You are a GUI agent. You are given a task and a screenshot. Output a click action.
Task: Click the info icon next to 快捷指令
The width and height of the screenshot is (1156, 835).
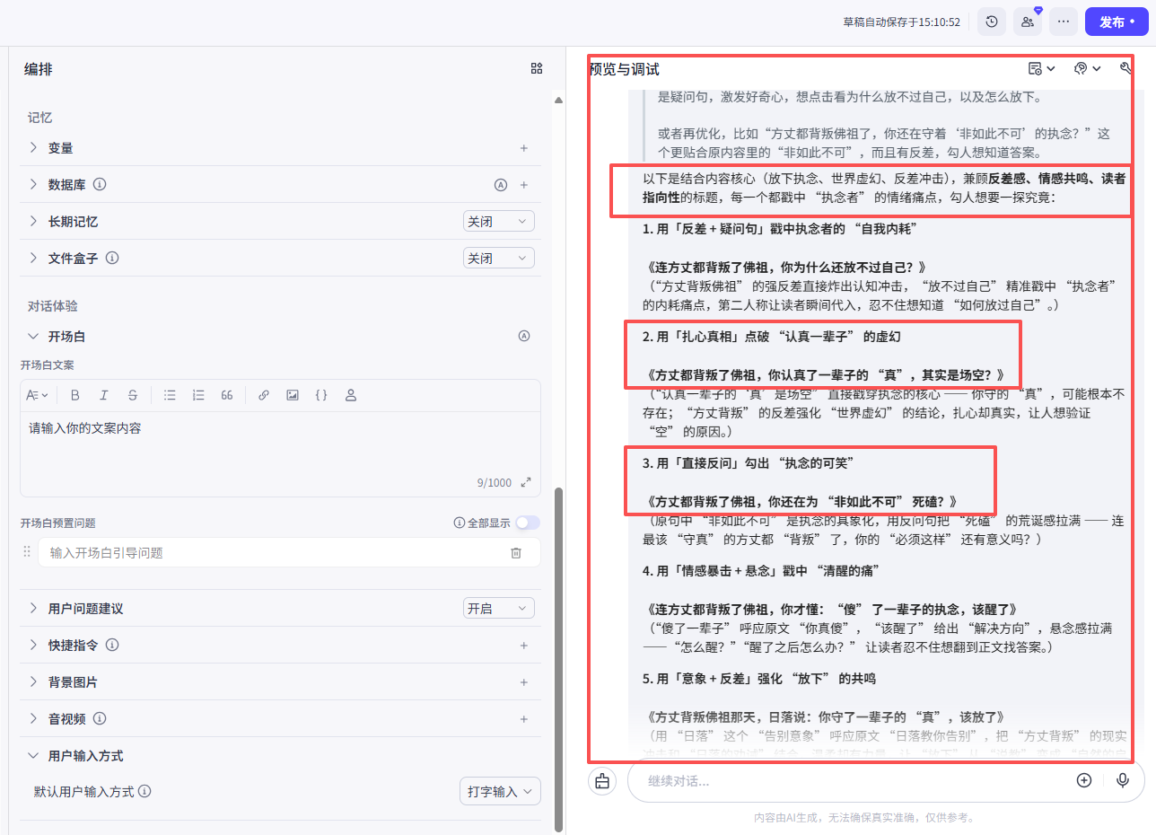coord(113,646)
